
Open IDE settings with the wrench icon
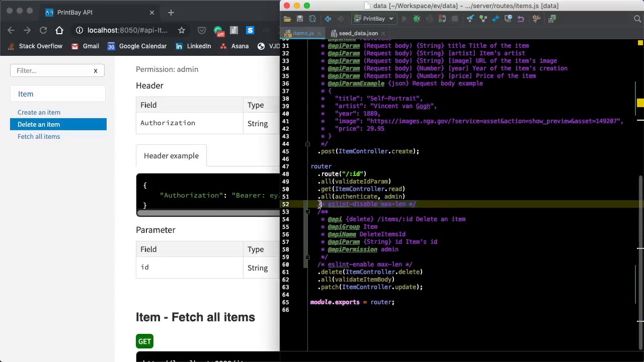(x=536, y=19)
